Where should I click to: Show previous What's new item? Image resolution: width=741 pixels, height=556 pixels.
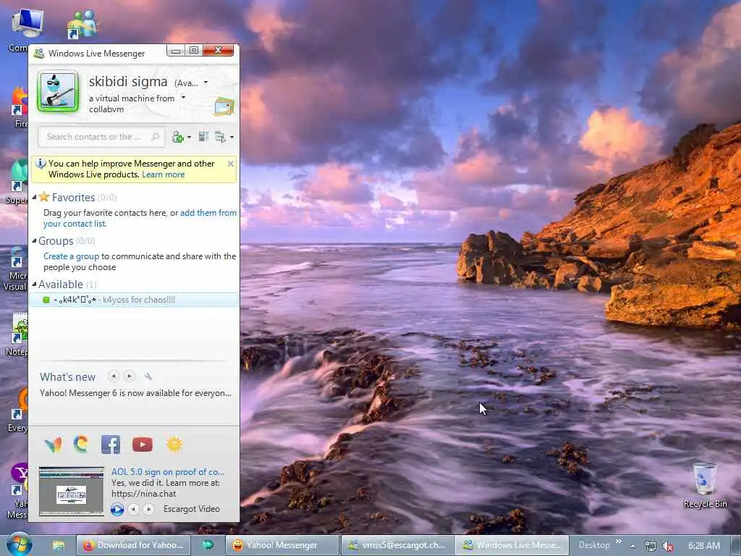click(x=114, y=376)
